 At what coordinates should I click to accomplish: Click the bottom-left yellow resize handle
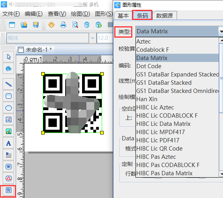click(x=43, y=133)
